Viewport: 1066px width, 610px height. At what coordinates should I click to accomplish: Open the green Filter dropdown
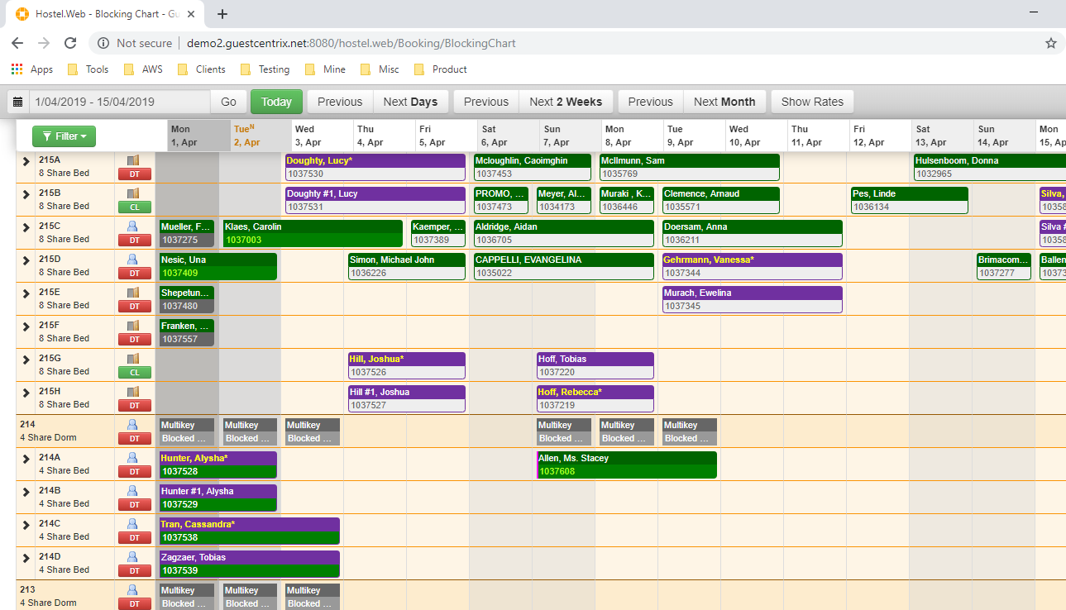(x=64, y=136)
